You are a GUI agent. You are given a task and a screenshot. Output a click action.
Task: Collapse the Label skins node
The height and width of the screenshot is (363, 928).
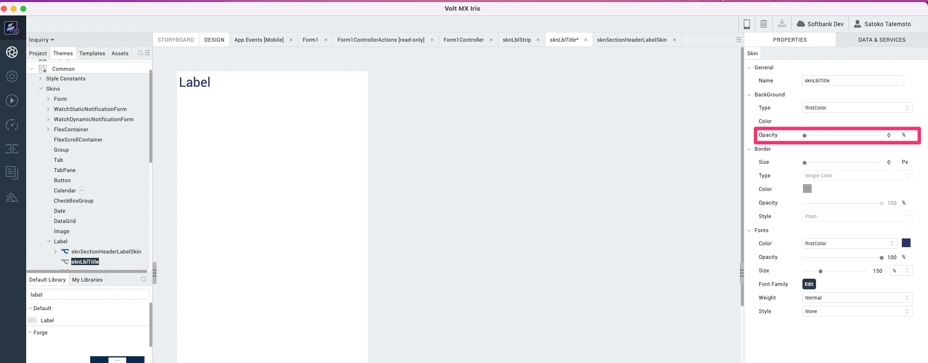point(48,241)
